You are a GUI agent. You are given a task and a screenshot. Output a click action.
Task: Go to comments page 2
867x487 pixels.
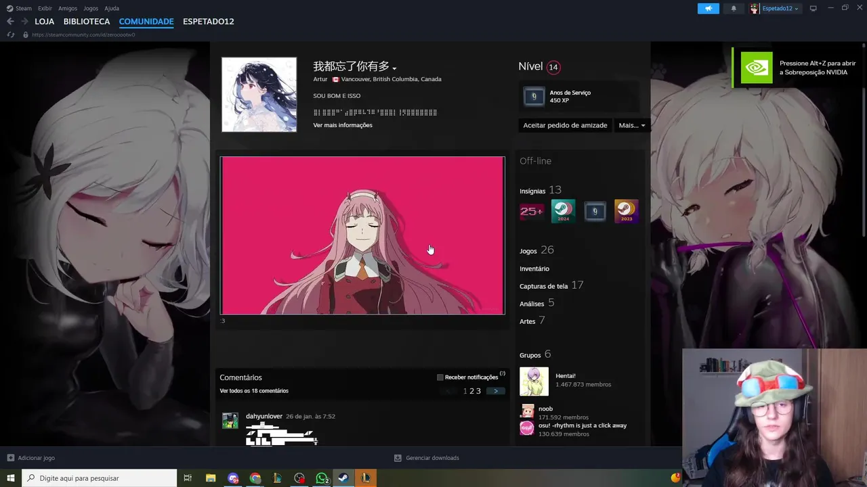point(472,391)
